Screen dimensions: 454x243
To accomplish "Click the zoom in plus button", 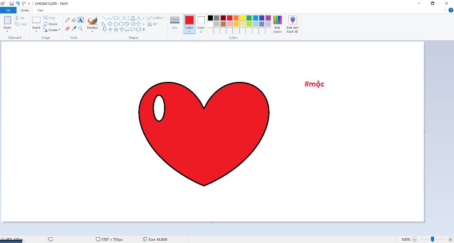I will tap(450, 239).
